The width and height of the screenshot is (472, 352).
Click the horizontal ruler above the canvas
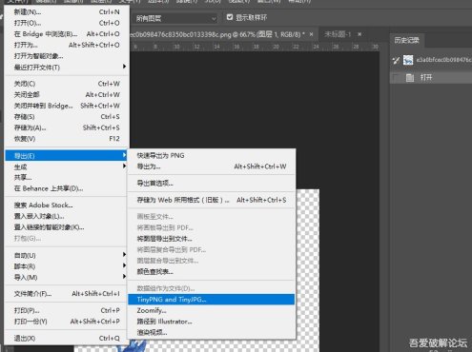tap(255, 47)
